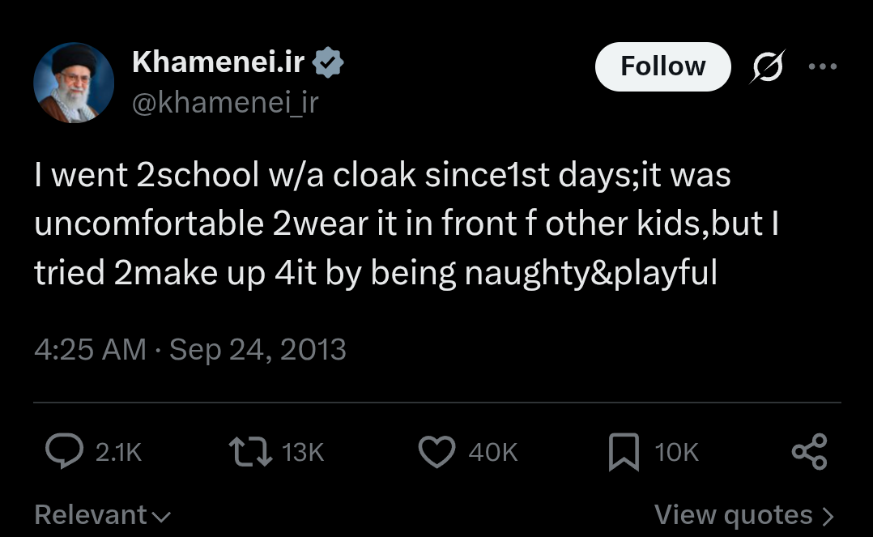Open the Grok slashed-circle icon
Image resolution: width=873 pixels, height=537 pixels.
pos(768,66)
